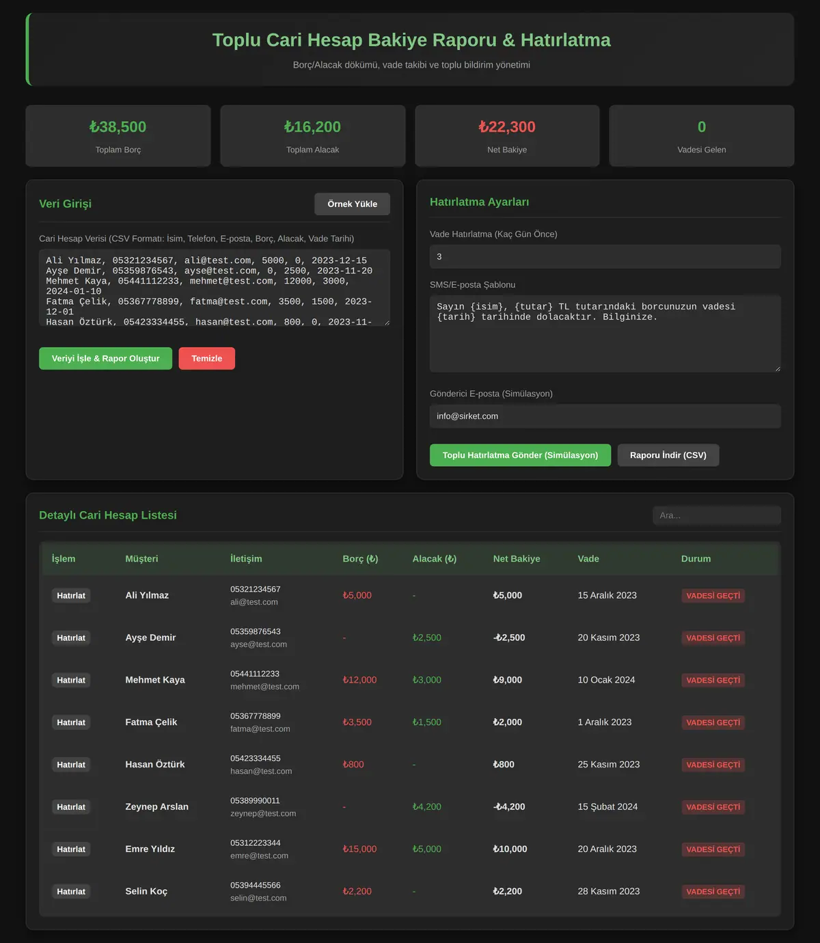Click Veriyi İşle & Rapor Oluştur button
Screen dimensions: 820x943
(x=105, y=359)
